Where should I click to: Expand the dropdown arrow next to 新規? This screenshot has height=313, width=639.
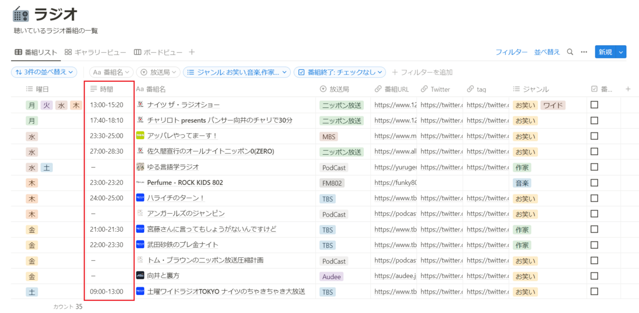pos(620,52)
